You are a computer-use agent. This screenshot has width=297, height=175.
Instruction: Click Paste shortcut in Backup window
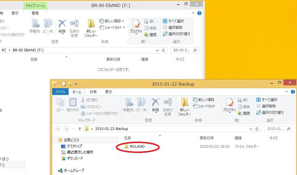(100, 113)
